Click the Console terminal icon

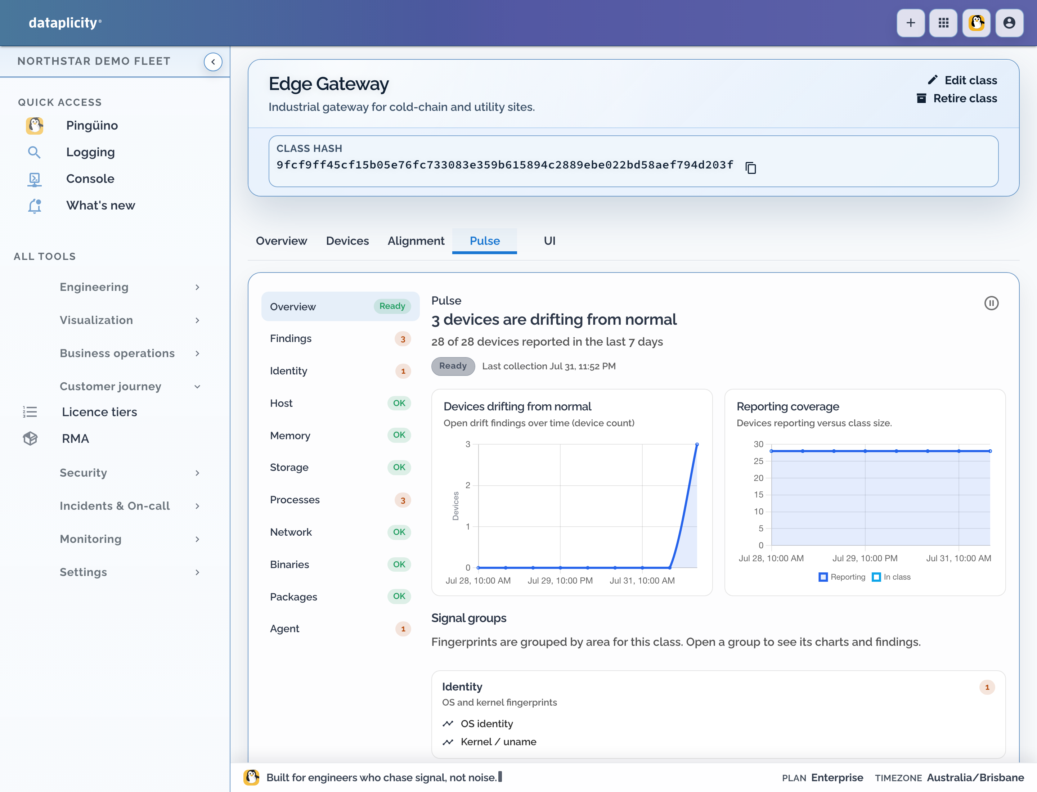pyautogui.click(x=34, y=179)
